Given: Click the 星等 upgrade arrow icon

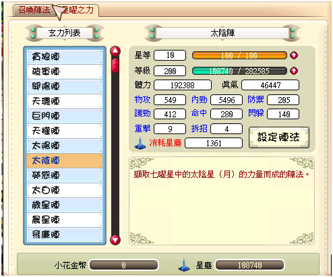Looking at the screenshot, I should pyautogui.click(x=294, y=55).
